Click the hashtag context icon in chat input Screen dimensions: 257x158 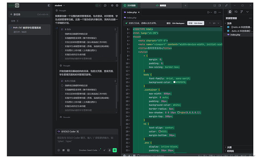coord(64,150)
